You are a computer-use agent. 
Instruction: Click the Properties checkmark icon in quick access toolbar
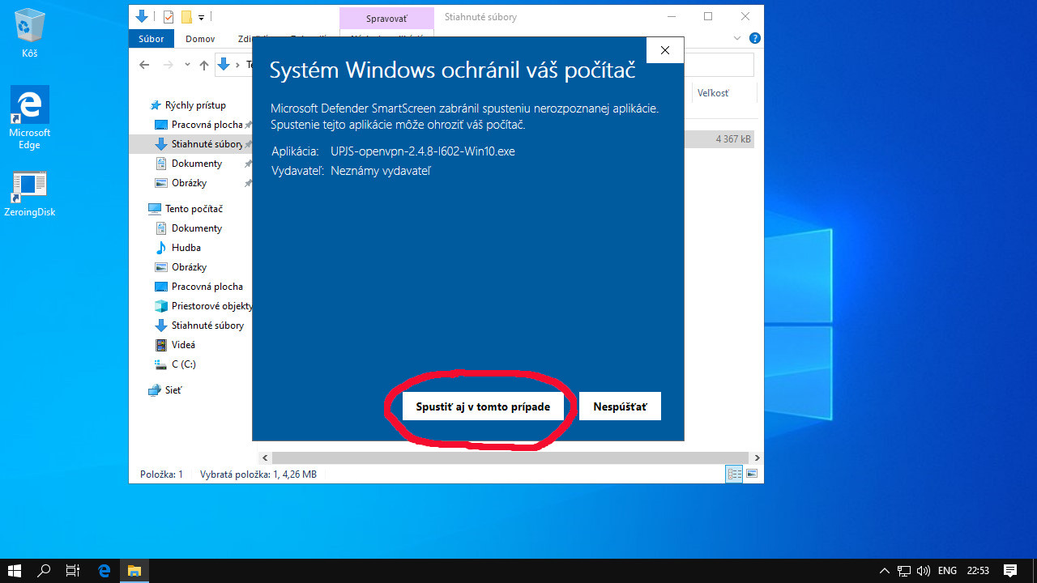click(x=169, y=16)
